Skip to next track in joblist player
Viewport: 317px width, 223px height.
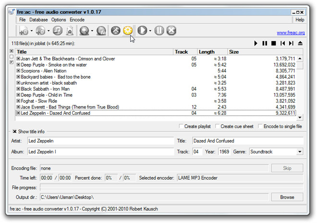[x=291, y=43]
